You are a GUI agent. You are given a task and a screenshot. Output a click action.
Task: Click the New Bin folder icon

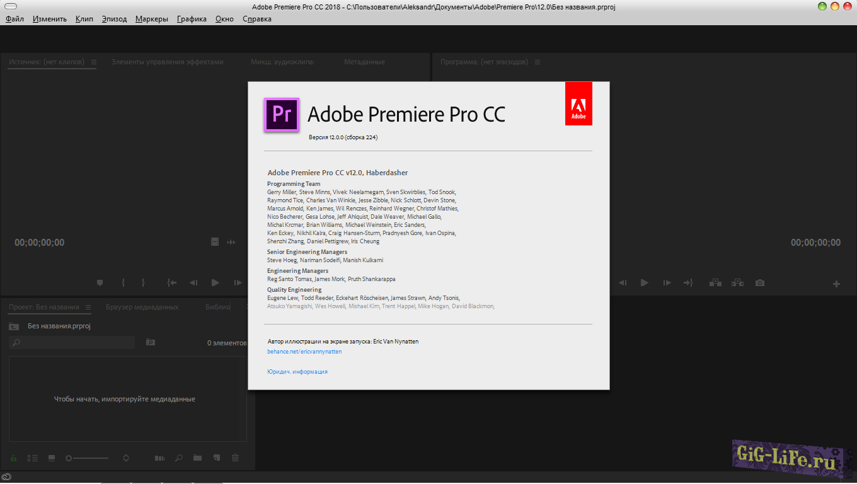point(197,458)
